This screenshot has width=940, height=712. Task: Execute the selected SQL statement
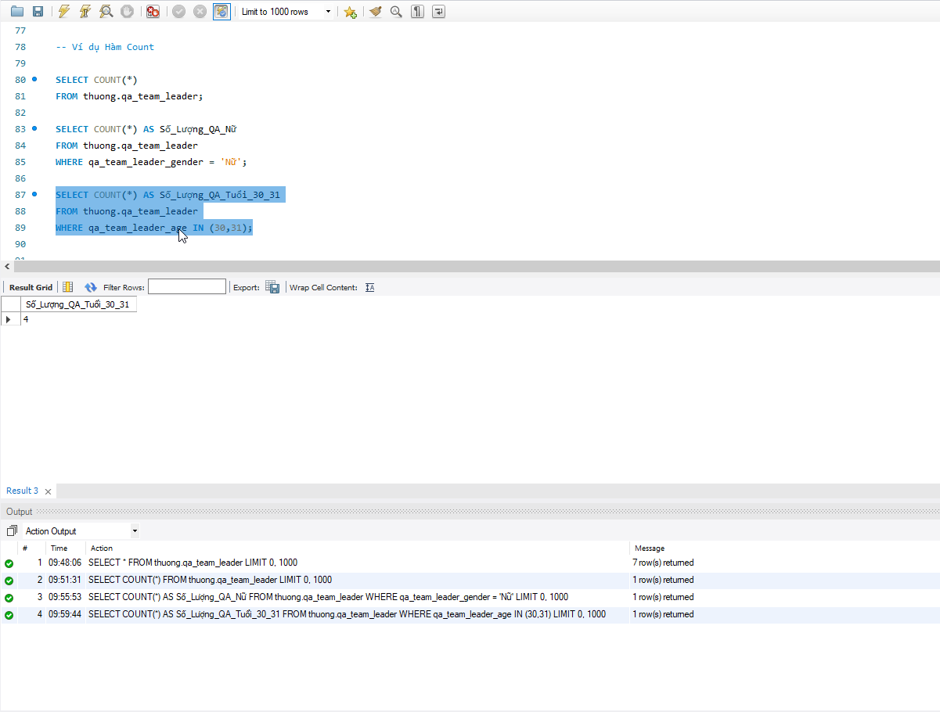click(64, 12)
